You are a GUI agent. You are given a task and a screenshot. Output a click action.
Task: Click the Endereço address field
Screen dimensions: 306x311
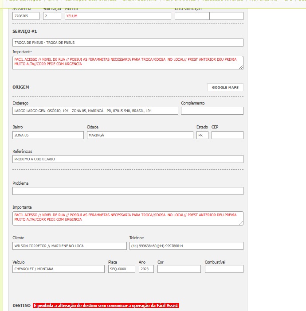[x=95, y=111]
